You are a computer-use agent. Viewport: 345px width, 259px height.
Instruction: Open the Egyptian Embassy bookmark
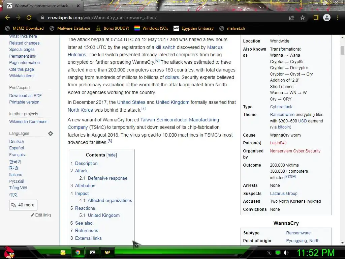[x=193, y=28]
